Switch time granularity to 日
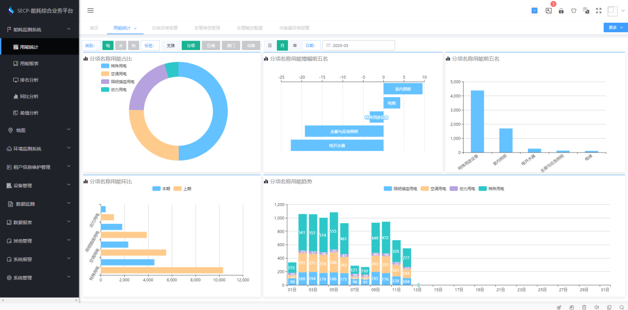Image resolution: width=628 pixels, height=310 pixels. point(270,46)
